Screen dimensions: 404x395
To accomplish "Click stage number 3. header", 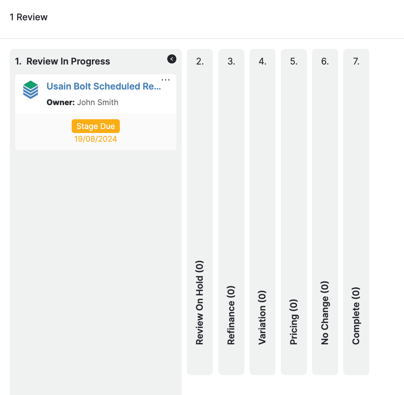I will (x=231, y=61).
